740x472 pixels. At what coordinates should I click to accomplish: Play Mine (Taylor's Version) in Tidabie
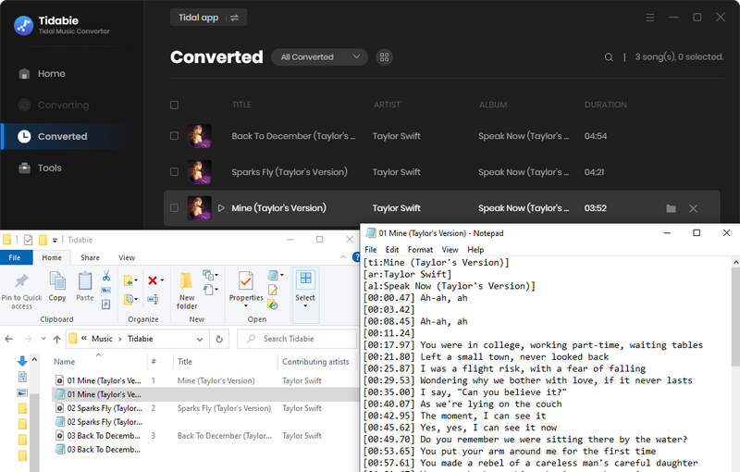[221, 207]
